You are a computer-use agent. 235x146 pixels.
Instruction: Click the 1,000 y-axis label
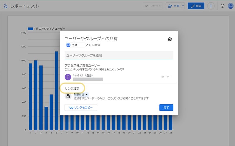pos(23,61)
